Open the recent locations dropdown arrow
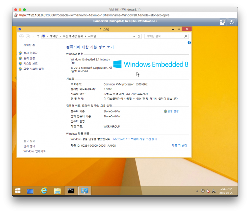The height and width of the screenshot is (214, 250). 33,36
